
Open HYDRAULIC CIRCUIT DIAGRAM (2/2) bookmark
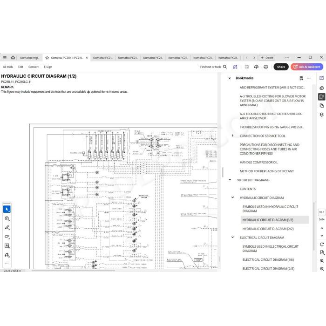coord(268,229)
